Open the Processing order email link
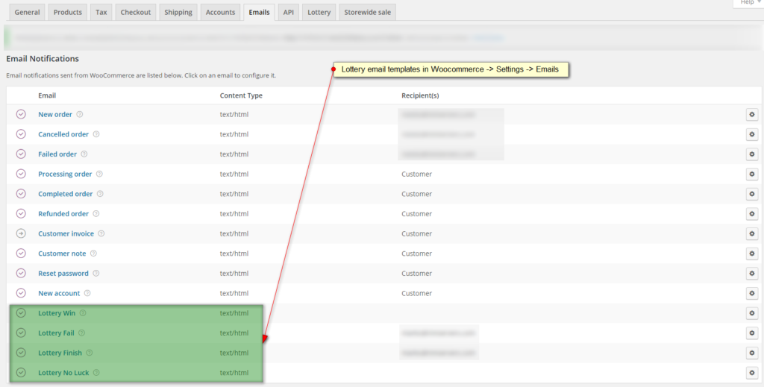 click(x=66, y=174)
